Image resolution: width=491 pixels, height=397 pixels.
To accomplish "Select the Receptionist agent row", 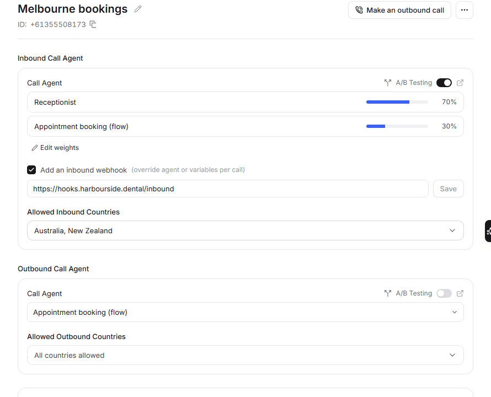I will pos(245,102).
